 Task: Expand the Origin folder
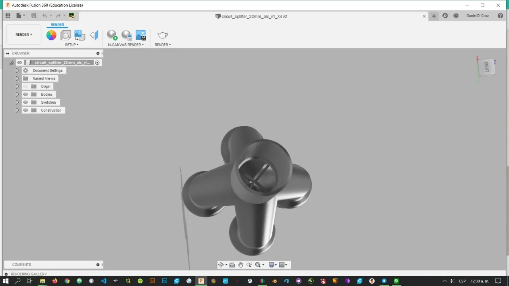pyautogui.click(x=17, y=87)
